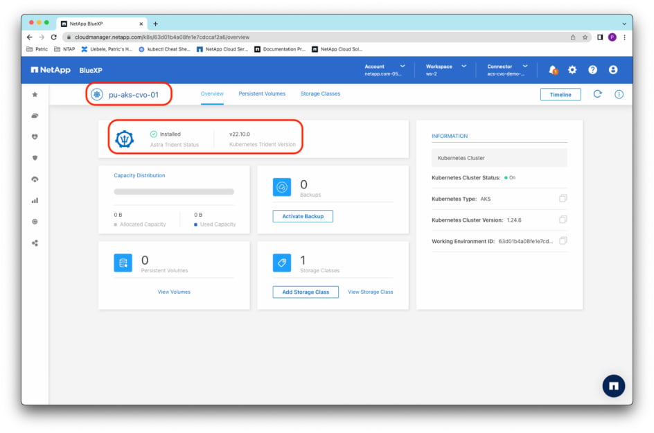The image size is (654, 433).
Task: Expand the browser tab list chevron
Action: click(624, 24)
